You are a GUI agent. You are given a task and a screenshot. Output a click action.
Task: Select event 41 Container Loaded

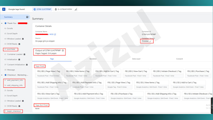pos(13,54)
